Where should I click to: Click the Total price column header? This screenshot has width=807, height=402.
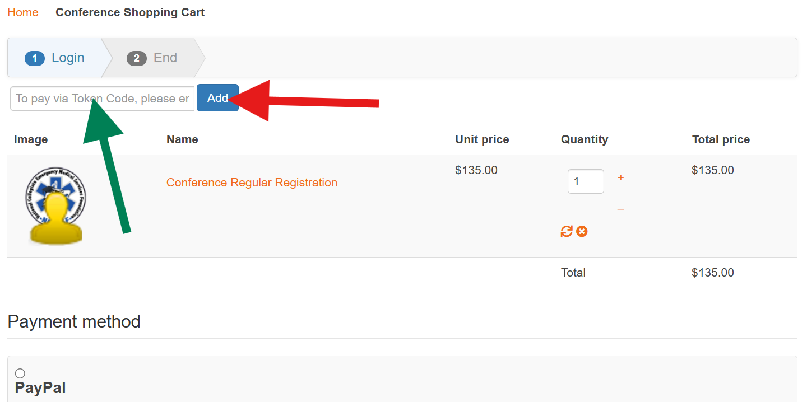coord(721,139)
